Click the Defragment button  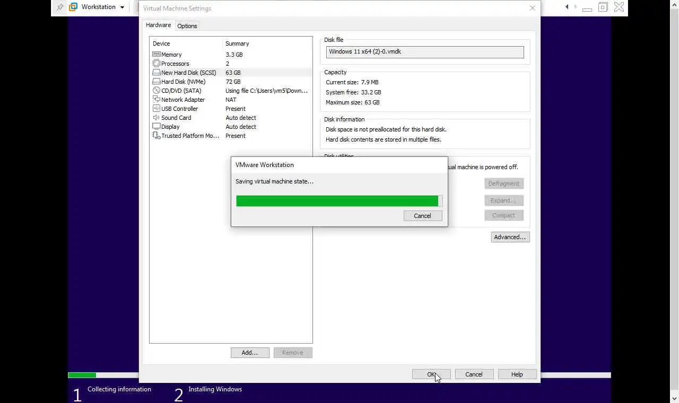504,183
